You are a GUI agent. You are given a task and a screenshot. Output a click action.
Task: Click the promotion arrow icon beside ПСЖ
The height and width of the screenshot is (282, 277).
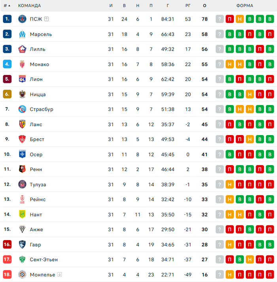pos(46,19)
